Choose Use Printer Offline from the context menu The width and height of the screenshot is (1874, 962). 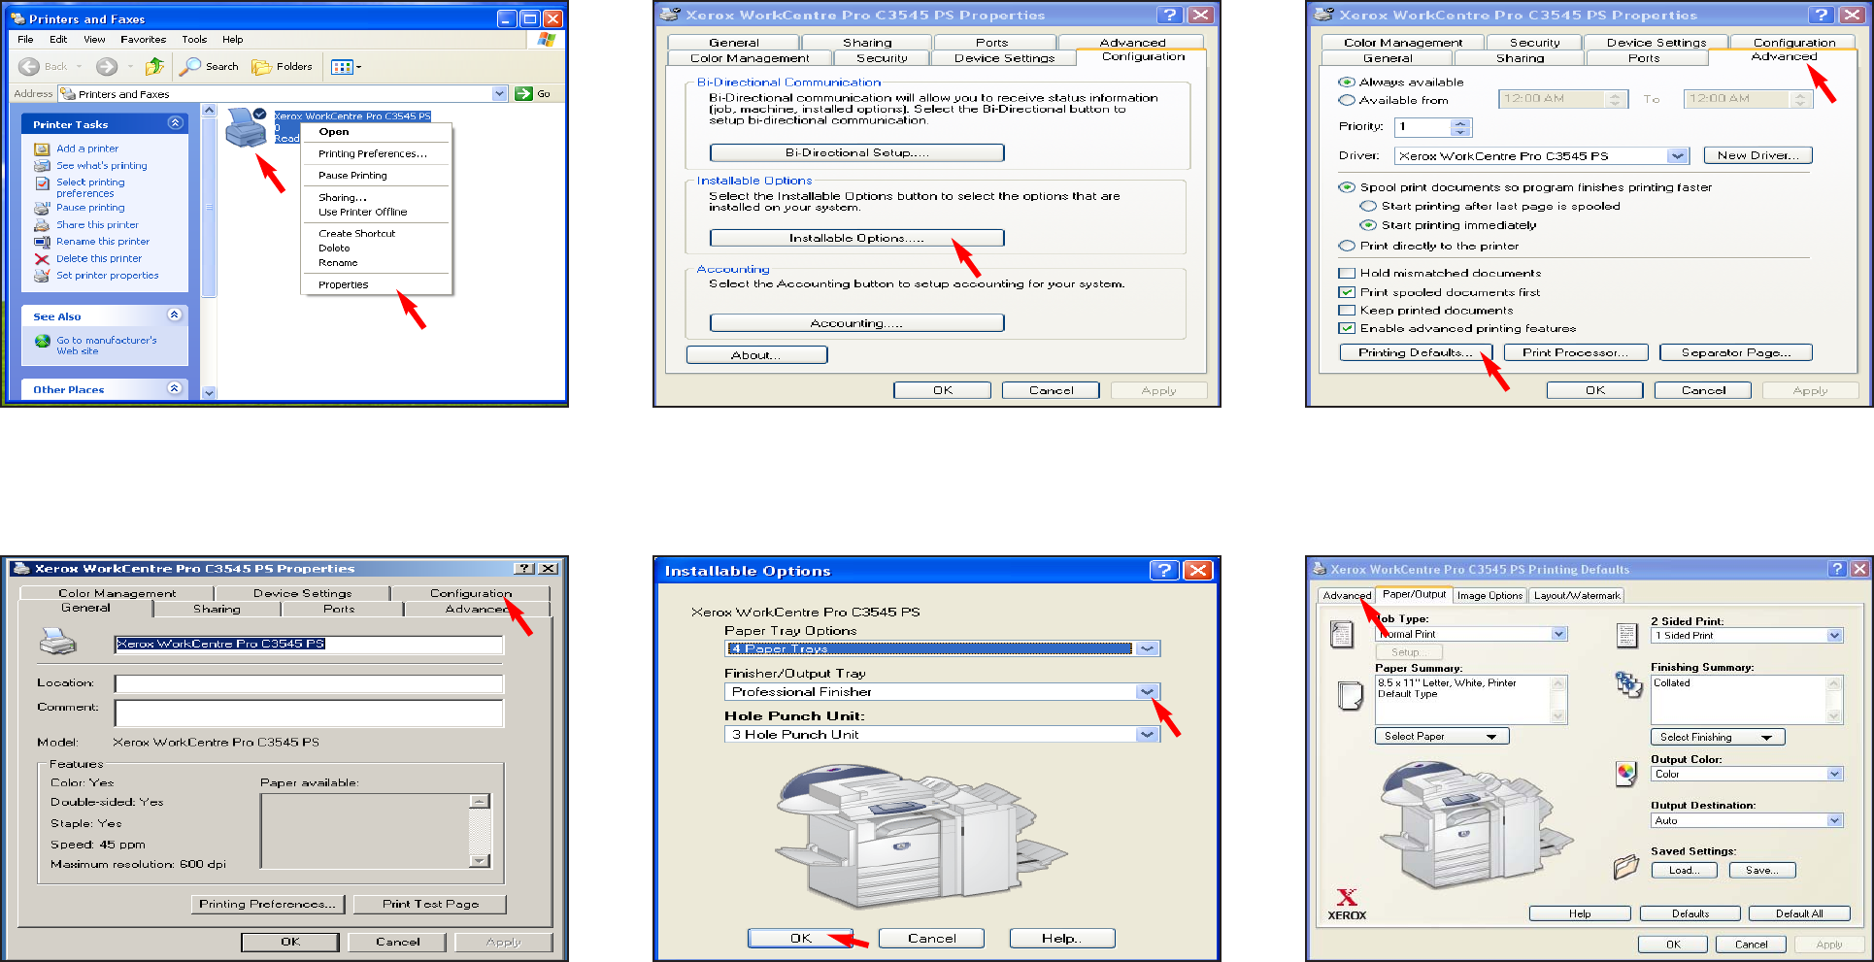[x=363, y=213]
